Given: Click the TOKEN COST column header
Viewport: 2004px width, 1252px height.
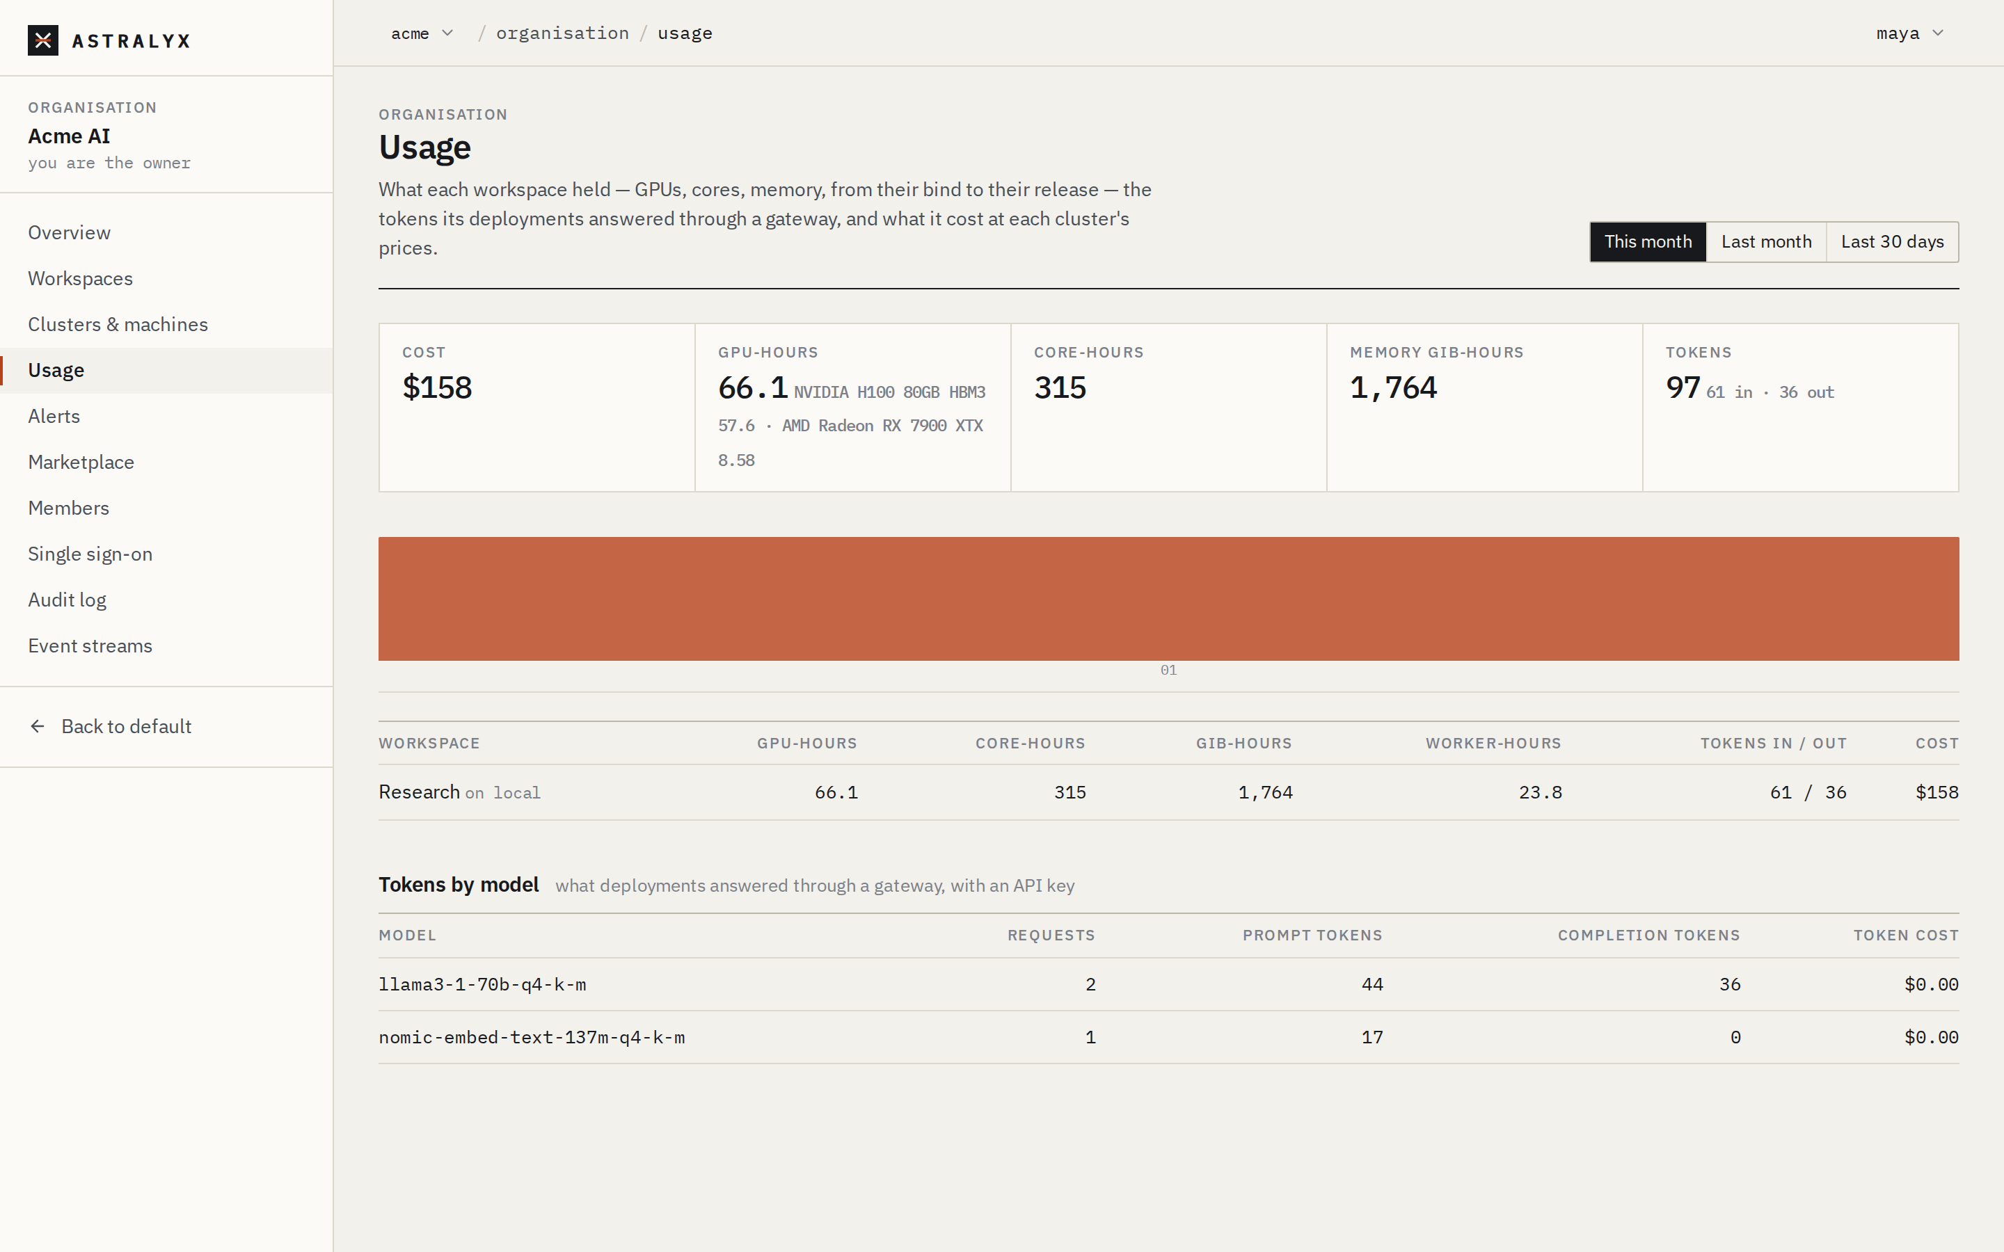Looking at the screenshot, I should (x=1905, y=936).
